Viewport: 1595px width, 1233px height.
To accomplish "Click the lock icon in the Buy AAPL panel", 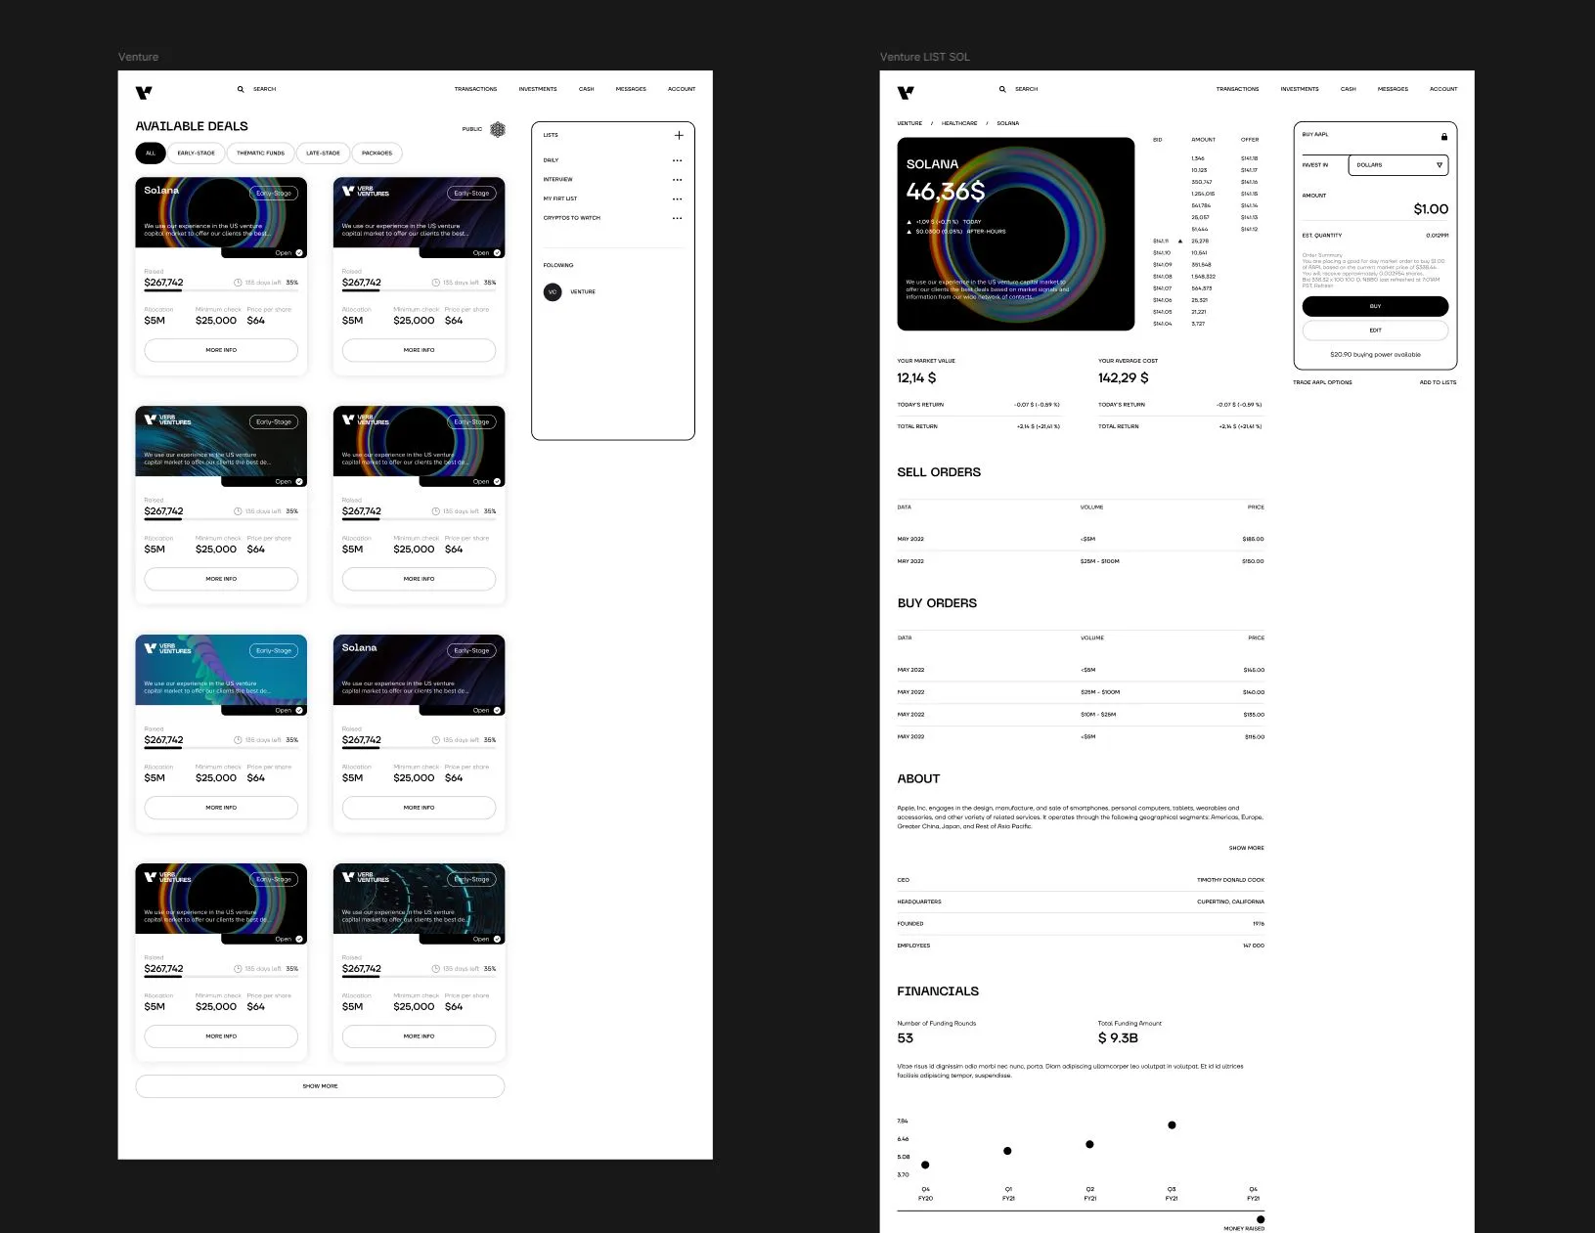I will (x=1443, y=136).
